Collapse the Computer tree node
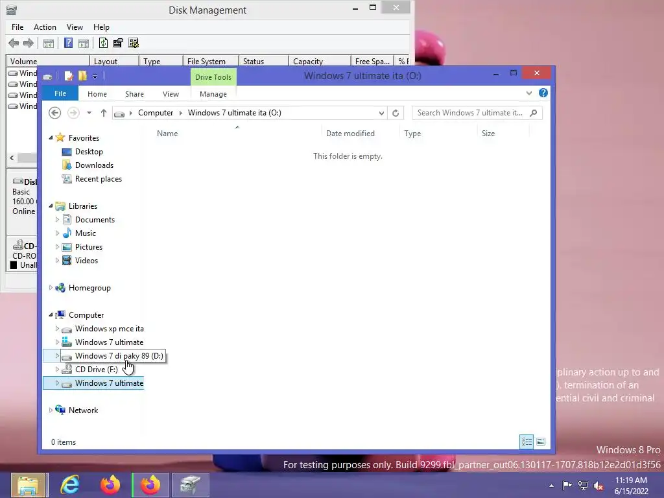 pyautogui.click(x=51, y=314)
